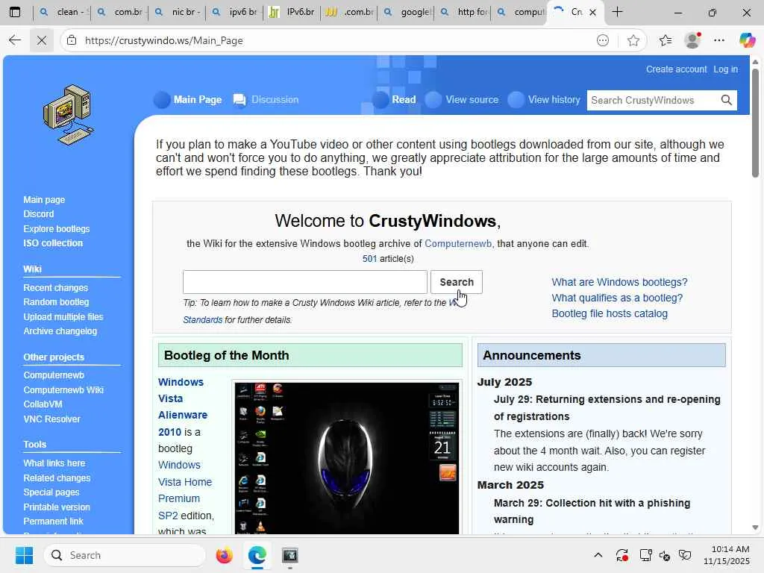
Task: Open CollabVM sidebar link
Action: 43,404
